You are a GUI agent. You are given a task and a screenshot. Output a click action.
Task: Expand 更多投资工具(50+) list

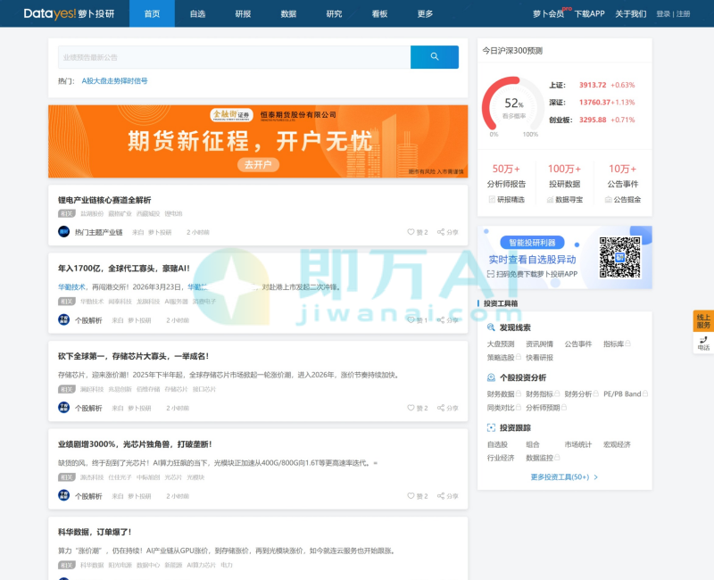(x=562, y=476)
